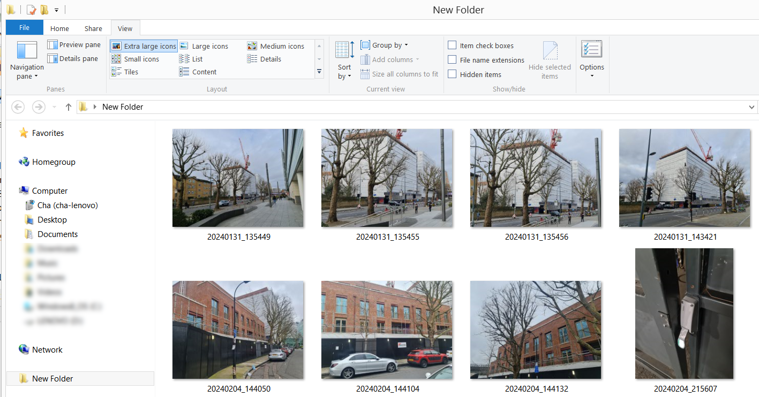This screenshot has height=397, width=759.
Task: Toggle the Preview pane
Action: click(x=74, y=45)
